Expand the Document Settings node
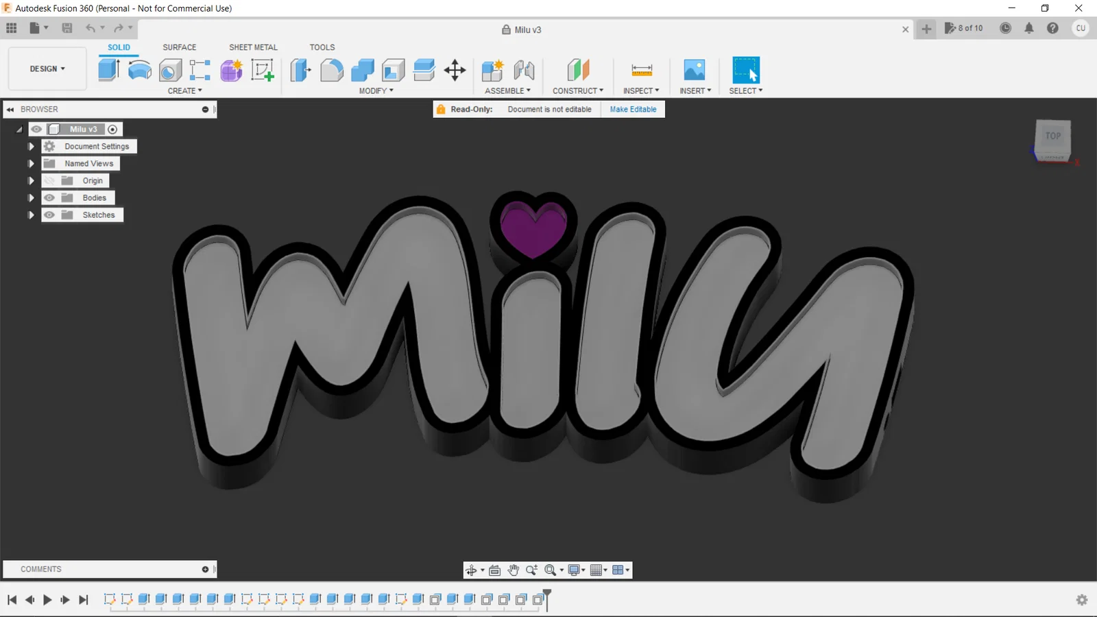1097x617 pixels. 31,146
